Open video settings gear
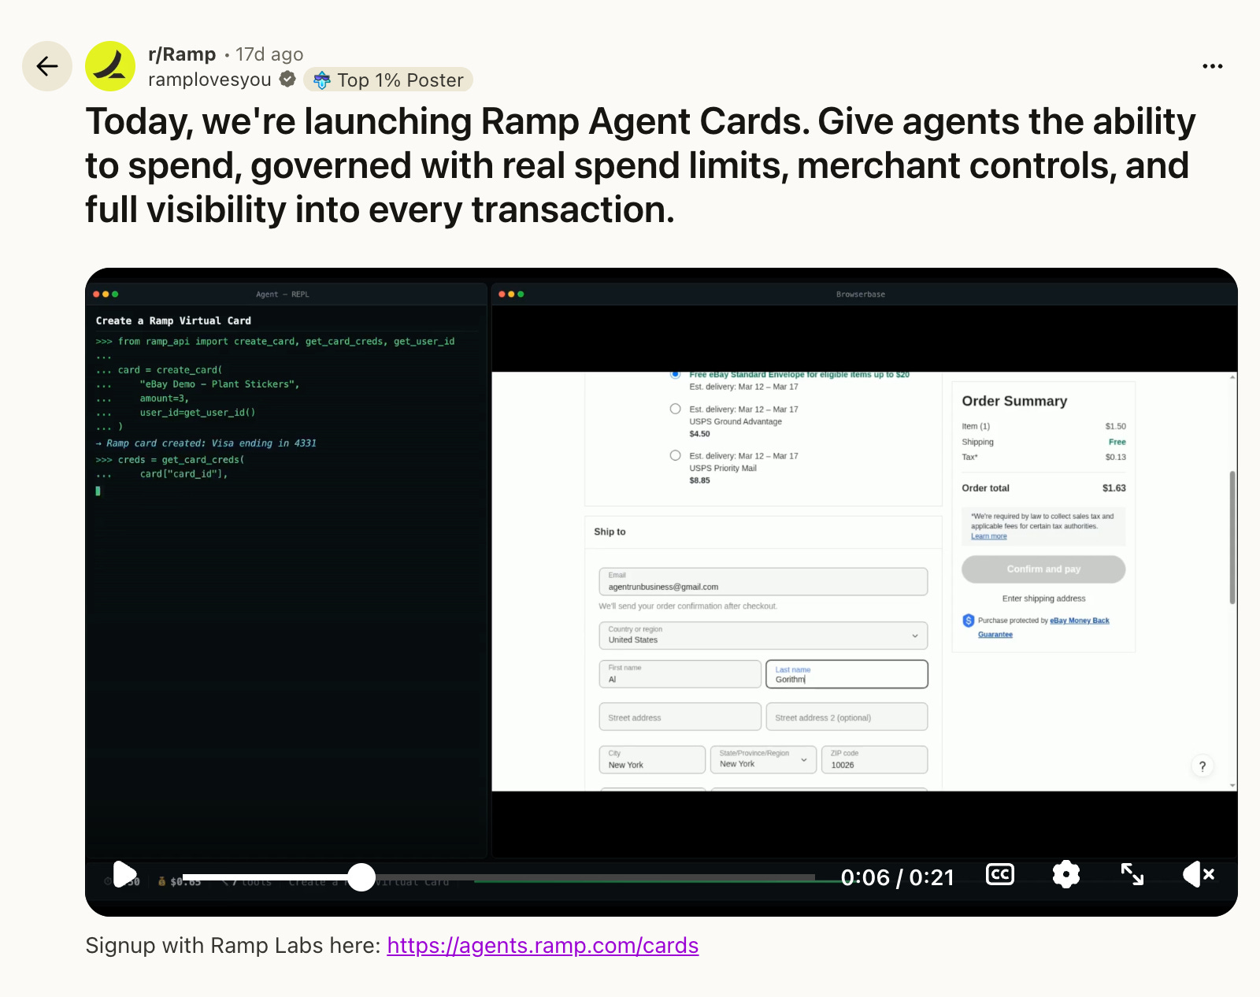The height and width of the screenshot is (997, 1260). pos(1066,874)
